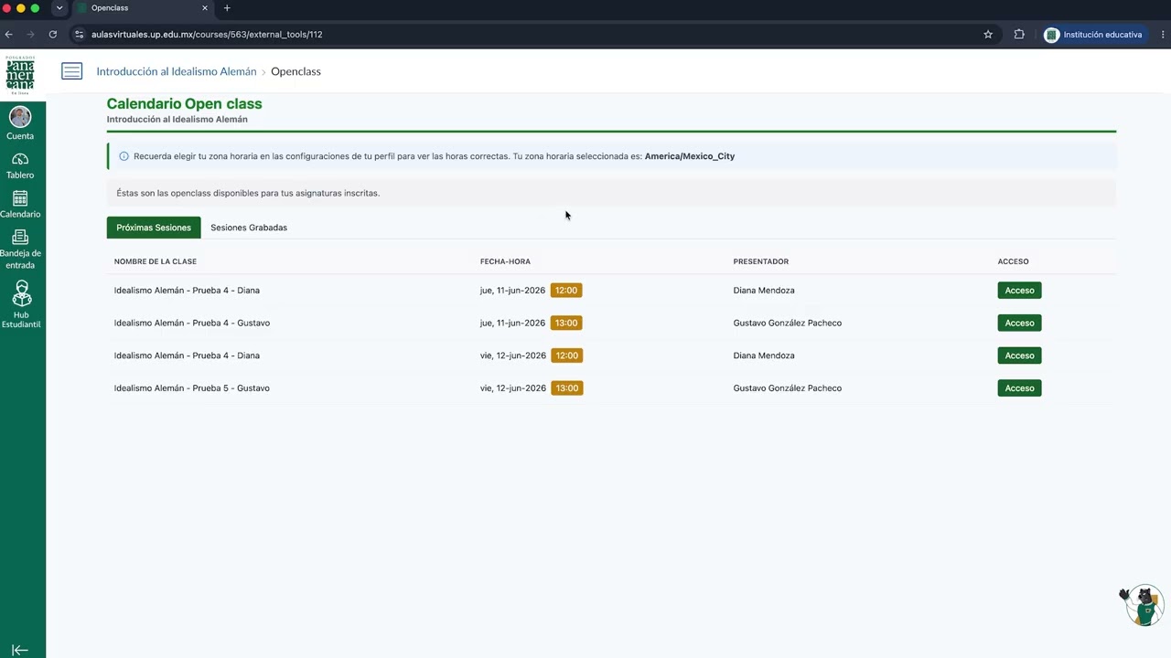
Task: Click the browser address bar URL
Action: click(207, 35)
